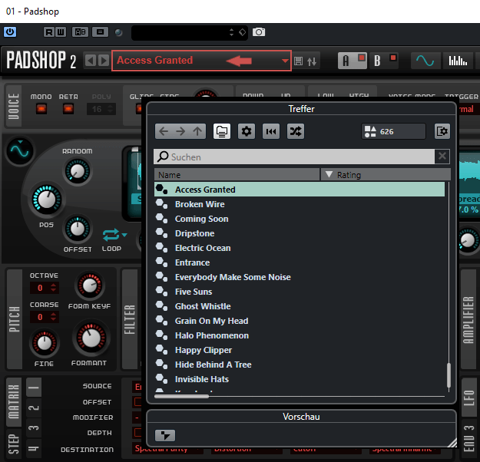480x462 pixels.
Task: Sort results by Rating column
Action: [x=386, y=175]
